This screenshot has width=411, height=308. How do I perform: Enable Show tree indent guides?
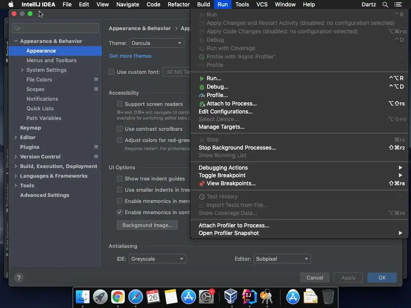[x=120, y=178]
